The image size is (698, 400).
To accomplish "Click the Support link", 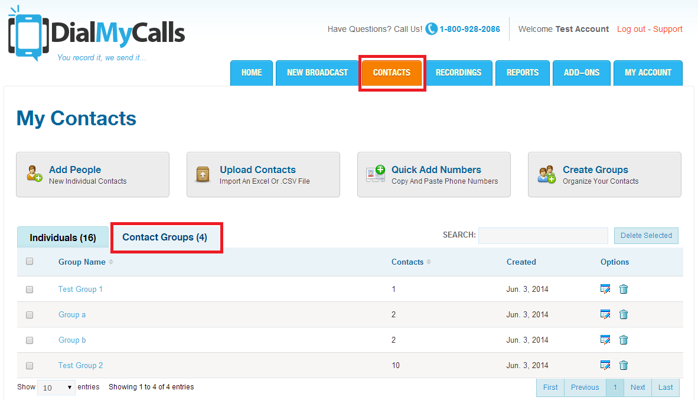I will pyautogui.click(x=667, y=29).
